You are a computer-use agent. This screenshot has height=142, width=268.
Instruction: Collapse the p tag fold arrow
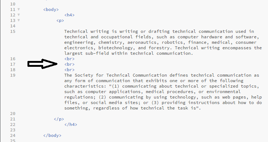(19, 20)
